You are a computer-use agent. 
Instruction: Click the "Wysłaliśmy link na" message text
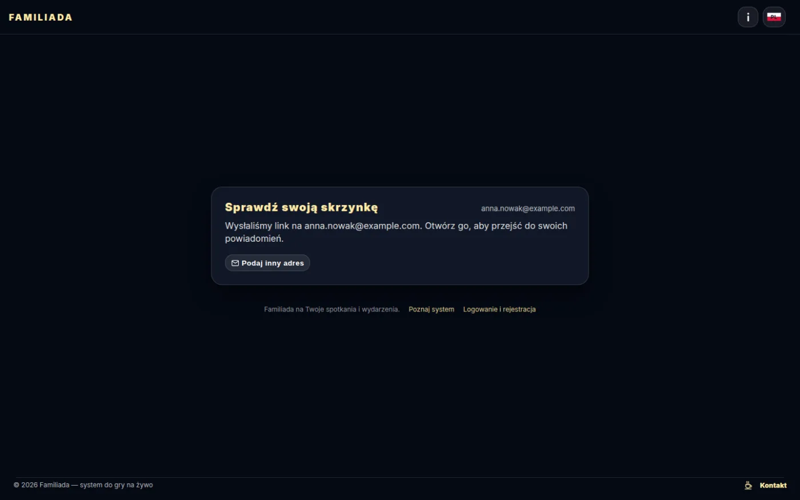(396, 232)
